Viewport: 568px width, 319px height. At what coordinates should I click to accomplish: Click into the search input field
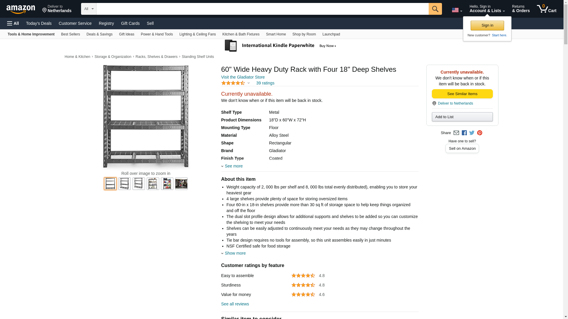click(x=262, y=9)
